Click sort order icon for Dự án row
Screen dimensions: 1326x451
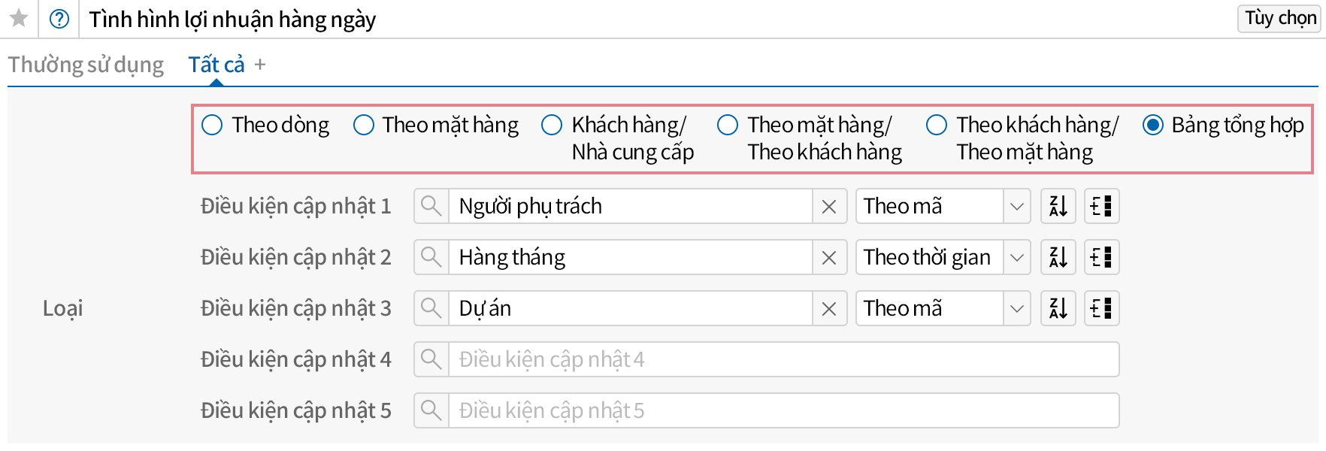(x=1058, y=308)
